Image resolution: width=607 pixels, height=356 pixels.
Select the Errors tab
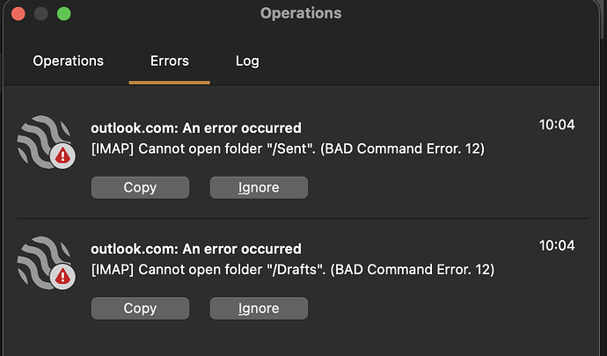click(169, 62)
